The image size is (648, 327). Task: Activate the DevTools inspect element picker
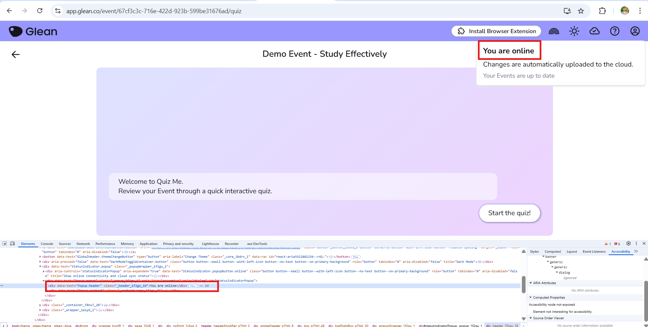[x=5, y=244]
